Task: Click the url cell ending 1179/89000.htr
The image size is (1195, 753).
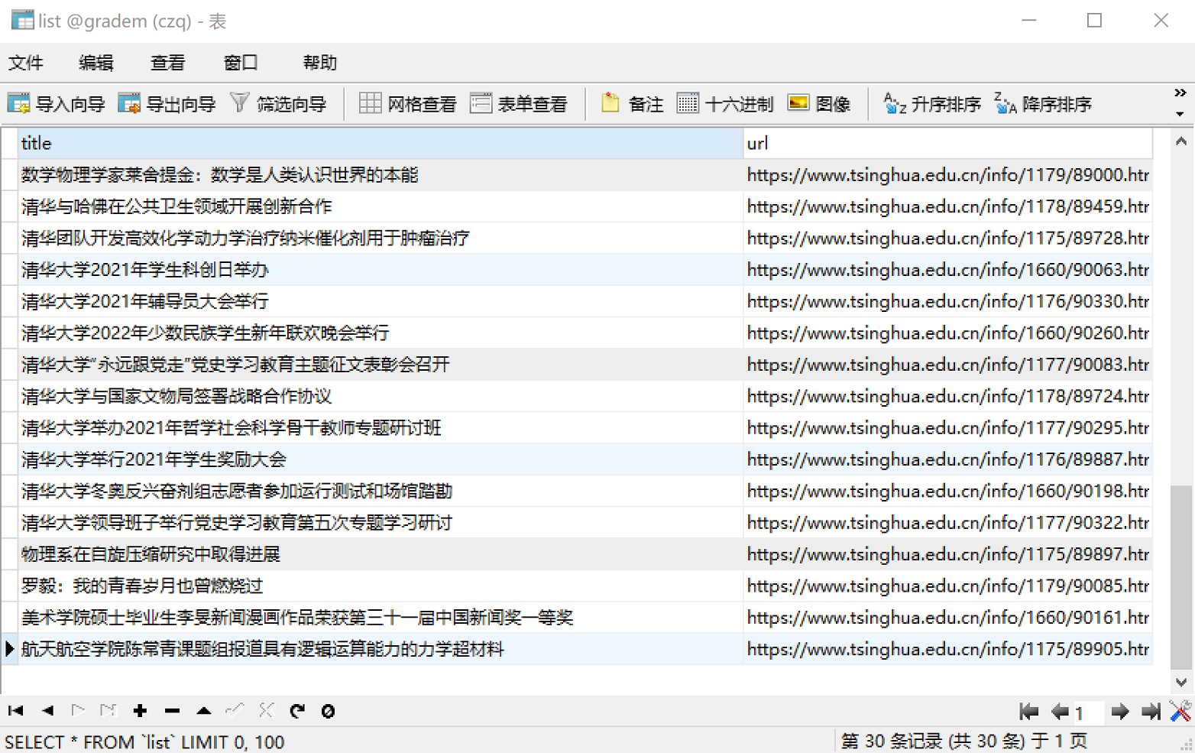Action: [x=947, y=175]
